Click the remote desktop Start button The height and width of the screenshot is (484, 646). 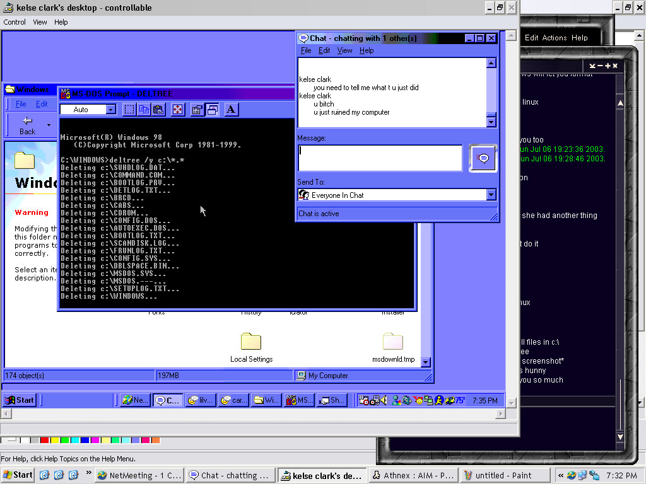[x=20, y=400]
